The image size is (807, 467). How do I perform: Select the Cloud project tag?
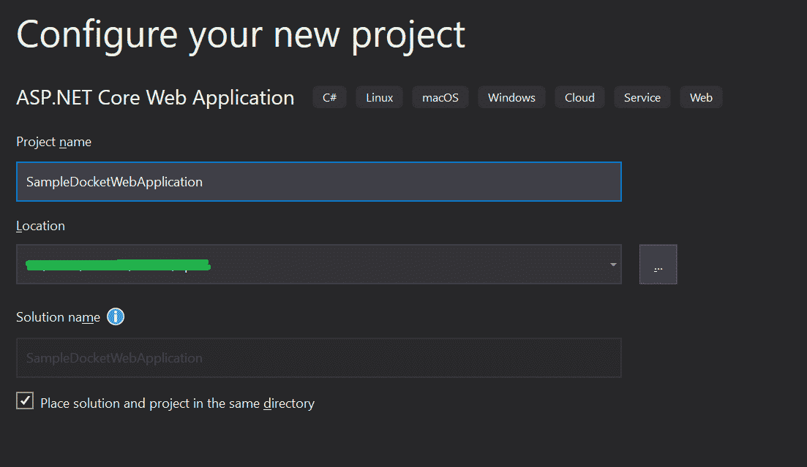tap(579, 96)
